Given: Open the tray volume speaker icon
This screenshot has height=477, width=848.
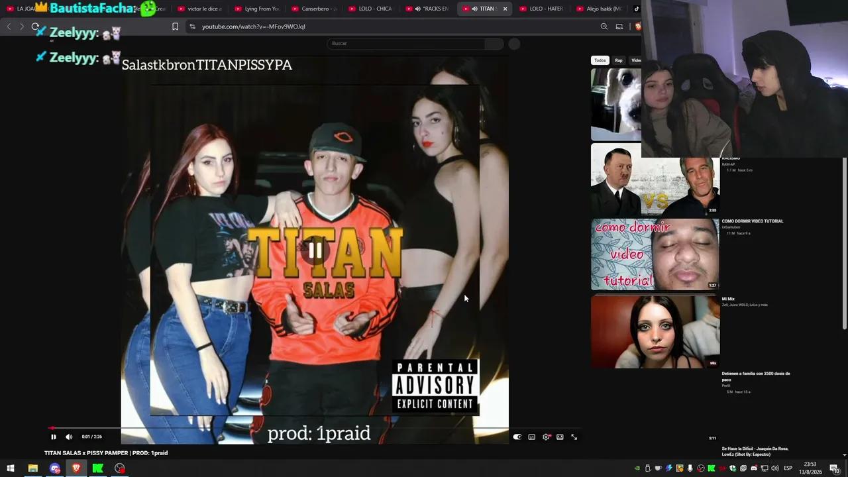Looking at the screenshot, I should [x=774, y=468].
